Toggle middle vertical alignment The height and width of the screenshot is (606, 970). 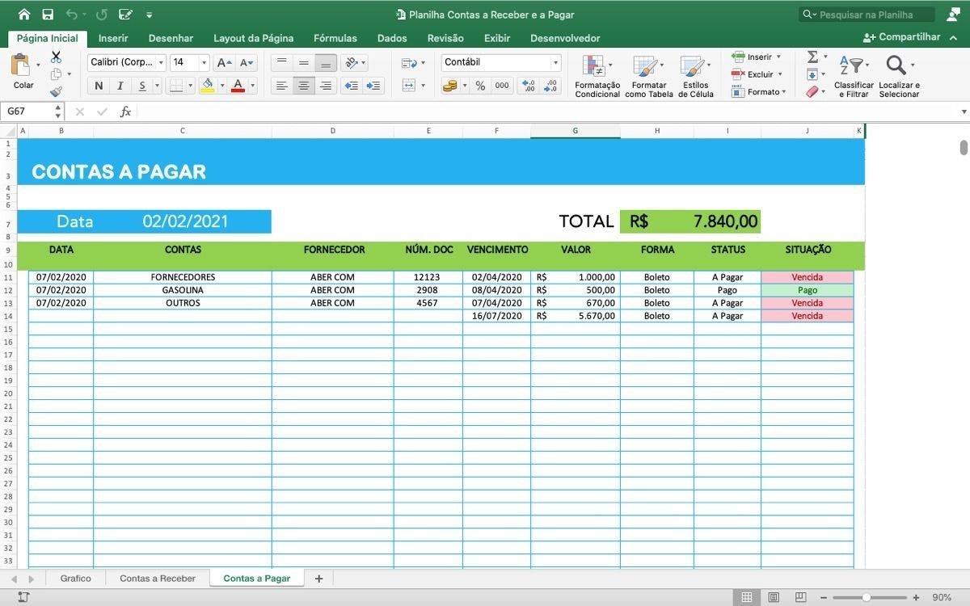304,62
